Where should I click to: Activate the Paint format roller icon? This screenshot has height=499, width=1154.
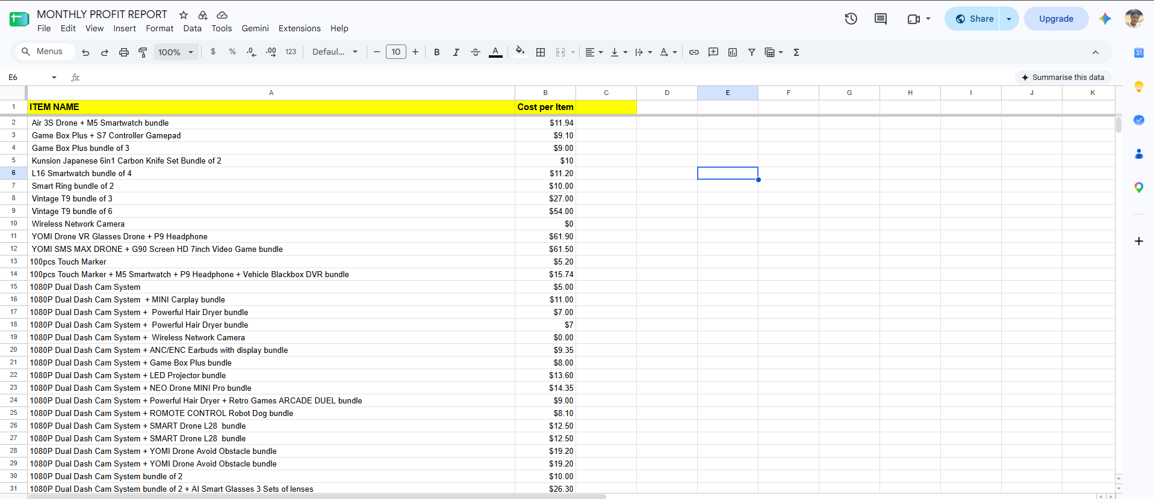[143, 52]
